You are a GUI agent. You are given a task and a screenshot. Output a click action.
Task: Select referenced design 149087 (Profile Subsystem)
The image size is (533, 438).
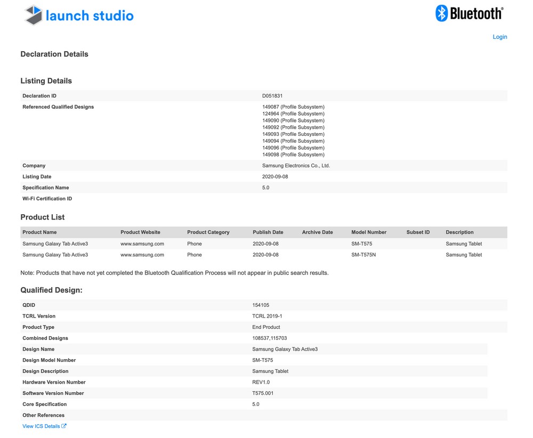pos(293,107)
